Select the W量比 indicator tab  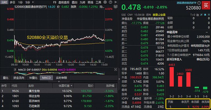coord(33,78)
